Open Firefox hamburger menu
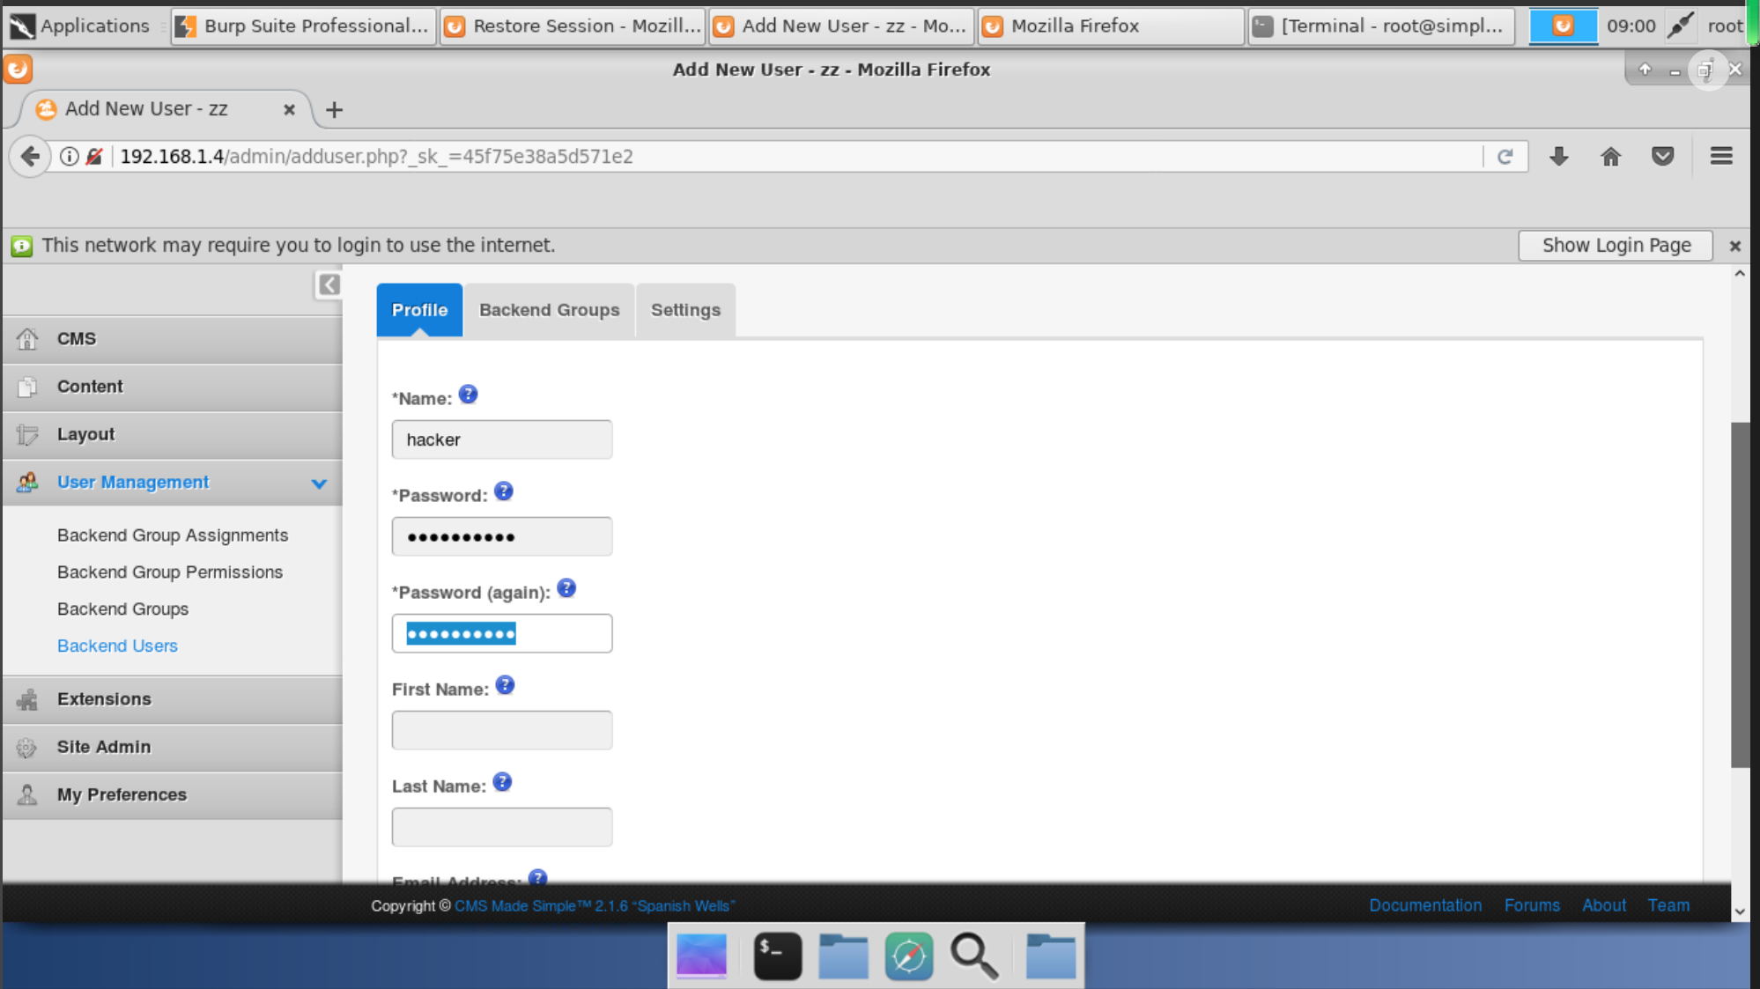The image size is (1760, 989). coord(1721,157)
